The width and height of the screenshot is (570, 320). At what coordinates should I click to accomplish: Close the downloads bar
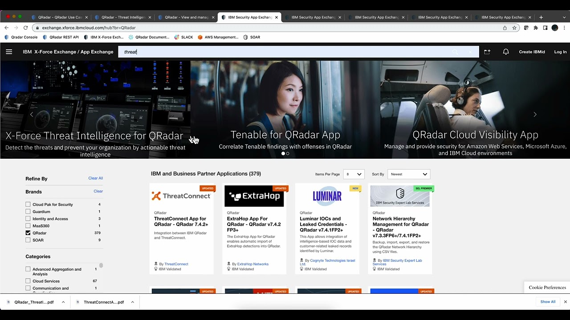click(566, 302)
